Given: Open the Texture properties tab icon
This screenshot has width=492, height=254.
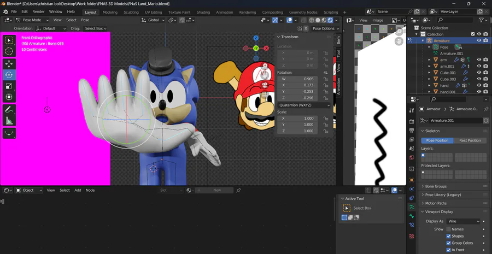Looking at the screenshot, I should pyautogui.click(x=412, y=236).
